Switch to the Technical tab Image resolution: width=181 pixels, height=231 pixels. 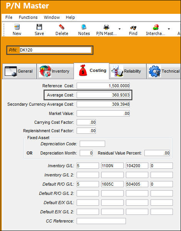(164, 71)
